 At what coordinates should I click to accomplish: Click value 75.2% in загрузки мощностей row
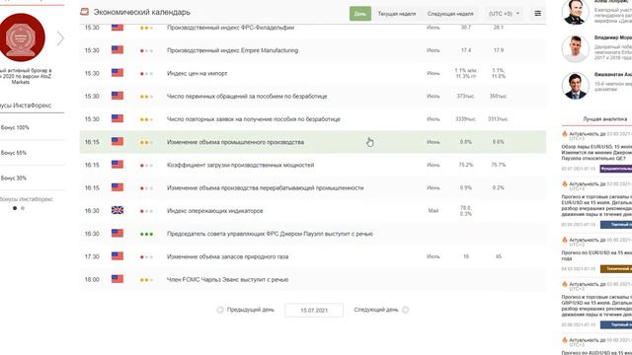tap(465, 165)
